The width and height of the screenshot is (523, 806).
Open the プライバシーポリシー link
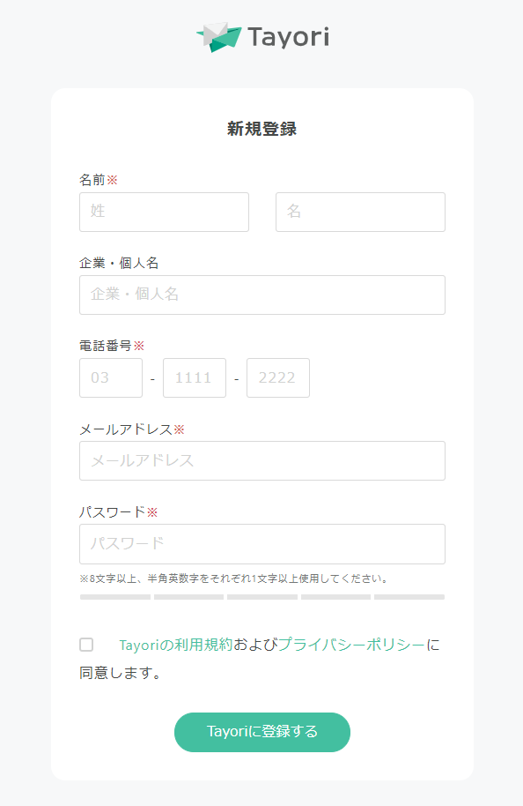coord(351,645)
